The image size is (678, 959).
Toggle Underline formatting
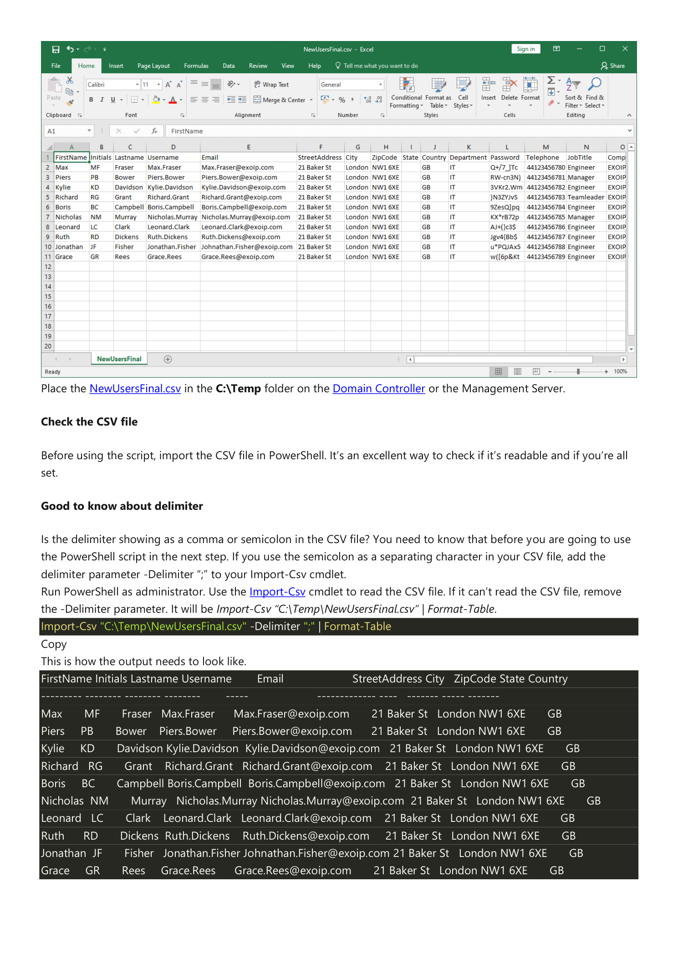point(113,100)
